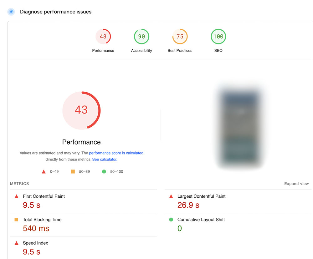
Task: Click the red triangle beside Speed Index
Action: coord(16,243)
